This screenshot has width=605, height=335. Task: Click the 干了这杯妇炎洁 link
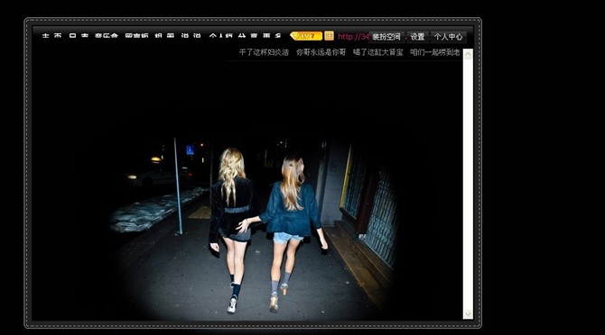(264, 52)
